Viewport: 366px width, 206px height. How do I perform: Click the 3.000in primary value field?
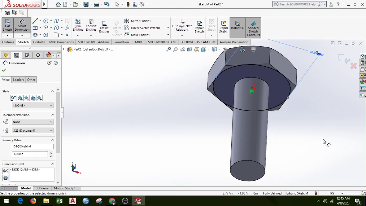click(30, 154)
